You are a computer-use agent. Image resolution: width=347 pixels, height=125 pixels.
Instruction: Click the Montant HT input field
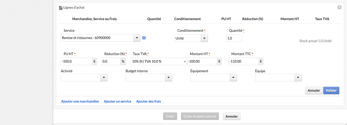coord(202,61)
